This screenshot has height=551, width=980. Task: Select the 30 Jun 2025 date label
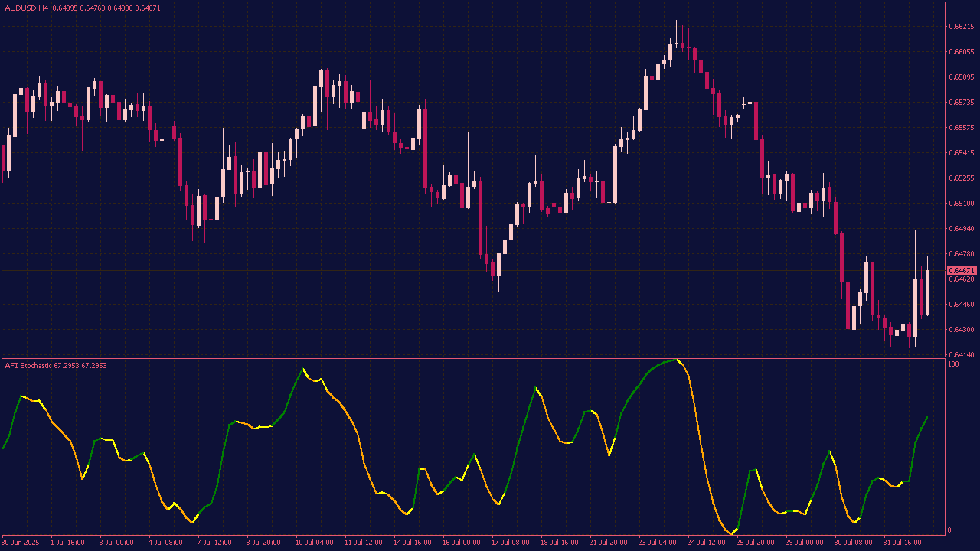pos(21,543)
